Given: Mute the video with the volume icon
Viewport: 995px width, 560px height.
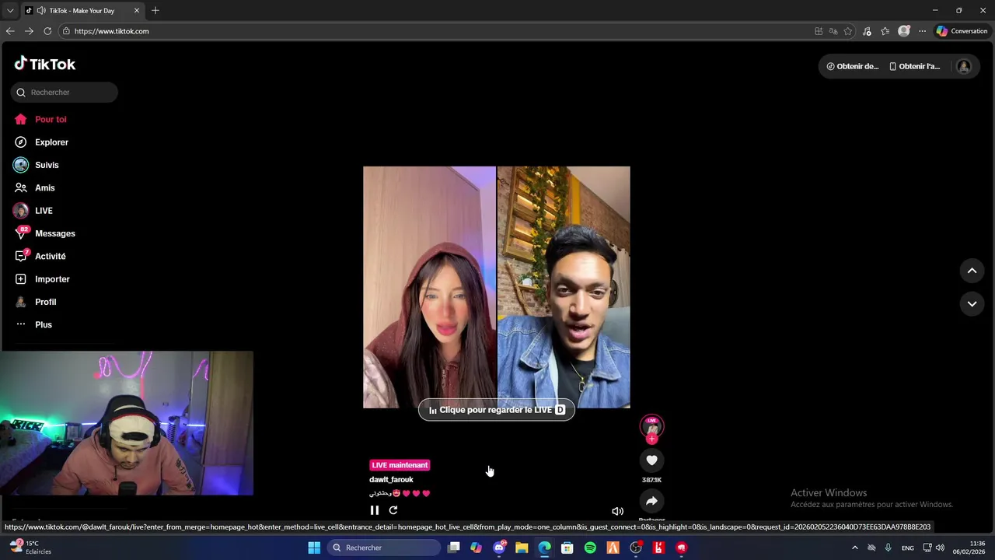Looking at the screenshot, I should pyautogui.click(x=617, y=511).
